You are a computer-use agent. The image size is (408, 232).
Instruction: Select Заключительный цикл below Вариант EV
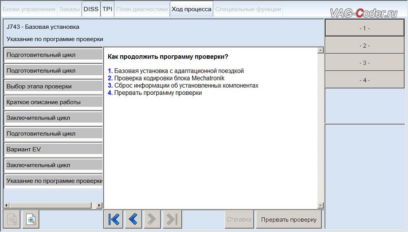click(53, 165)
